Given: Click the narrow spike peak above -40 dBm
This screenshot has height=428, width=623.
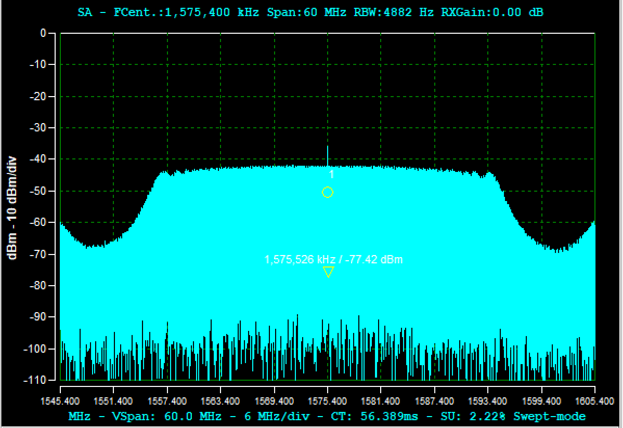Looking at the screenshot, I should [328, 156].
